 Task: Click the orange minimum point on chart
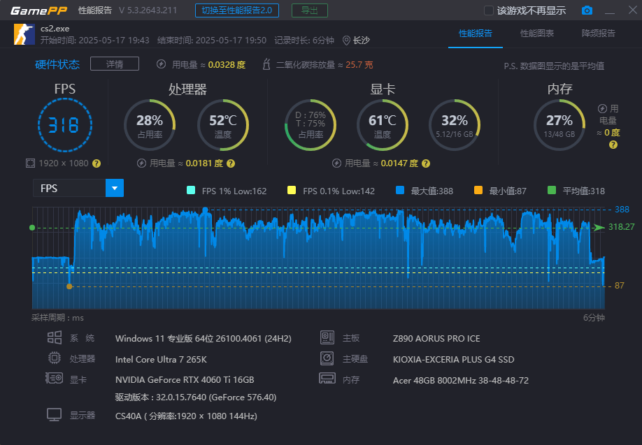point(69,286)
